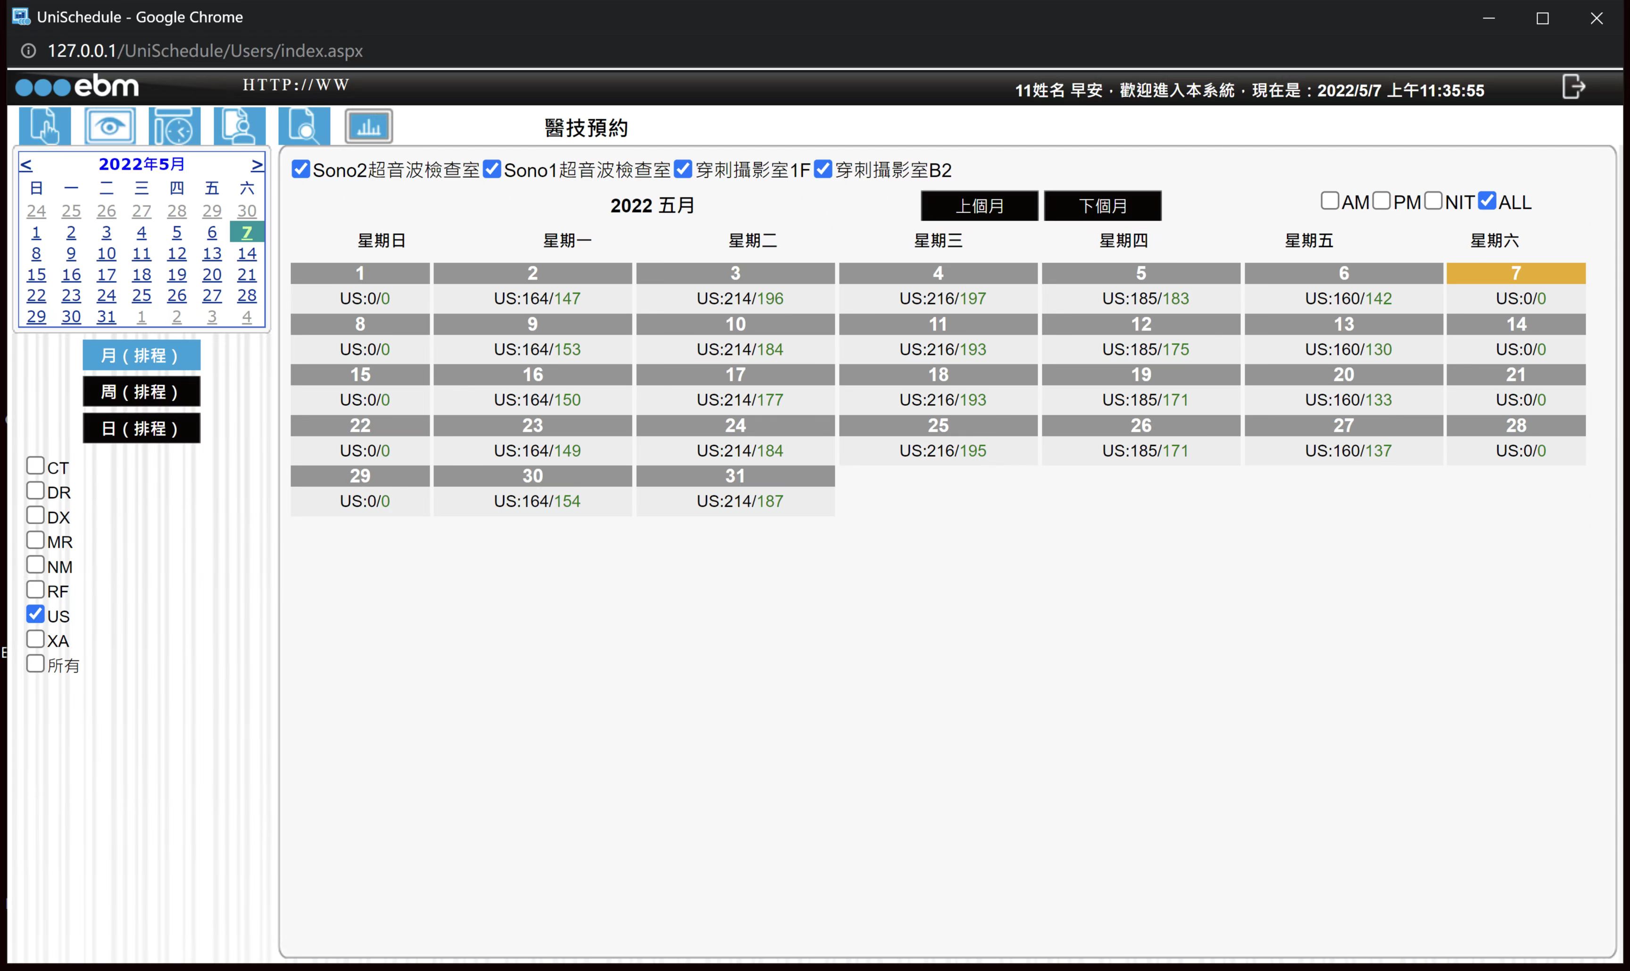Enable the AM time filter checkbox
The image size is (1630, 971).
(x=1330, y=200)
